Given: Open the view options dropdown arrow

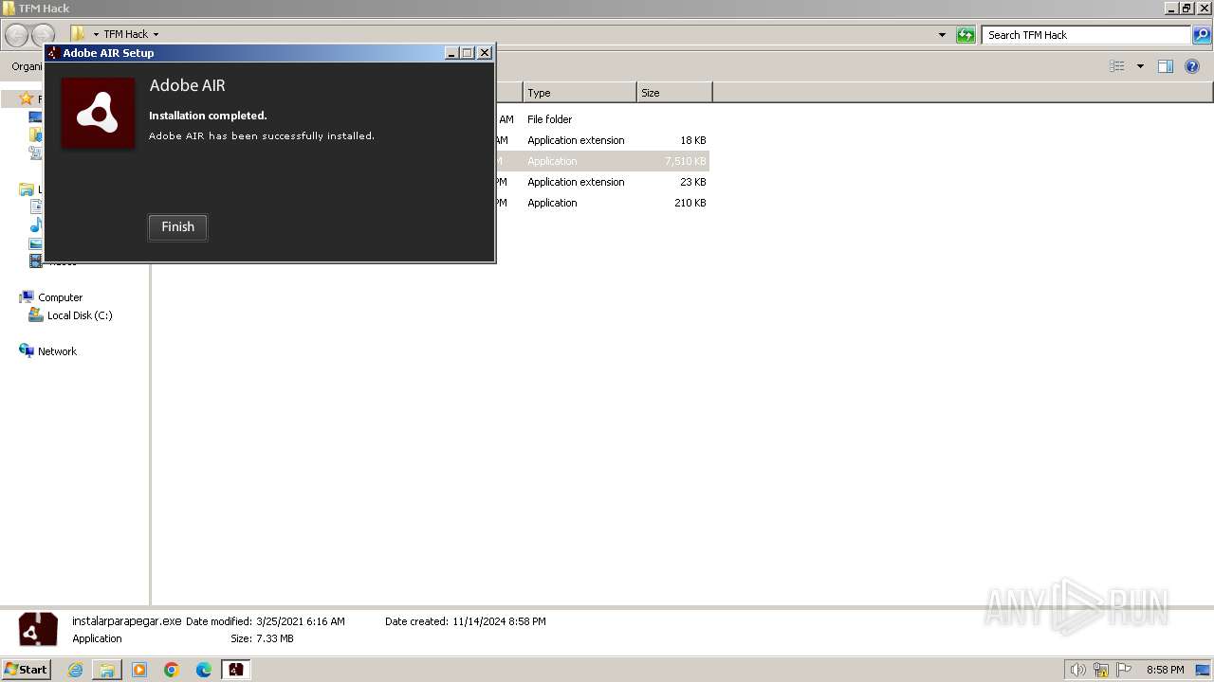Looking at the screenshot, I should pyautogui.click(x=1140, y=66).
